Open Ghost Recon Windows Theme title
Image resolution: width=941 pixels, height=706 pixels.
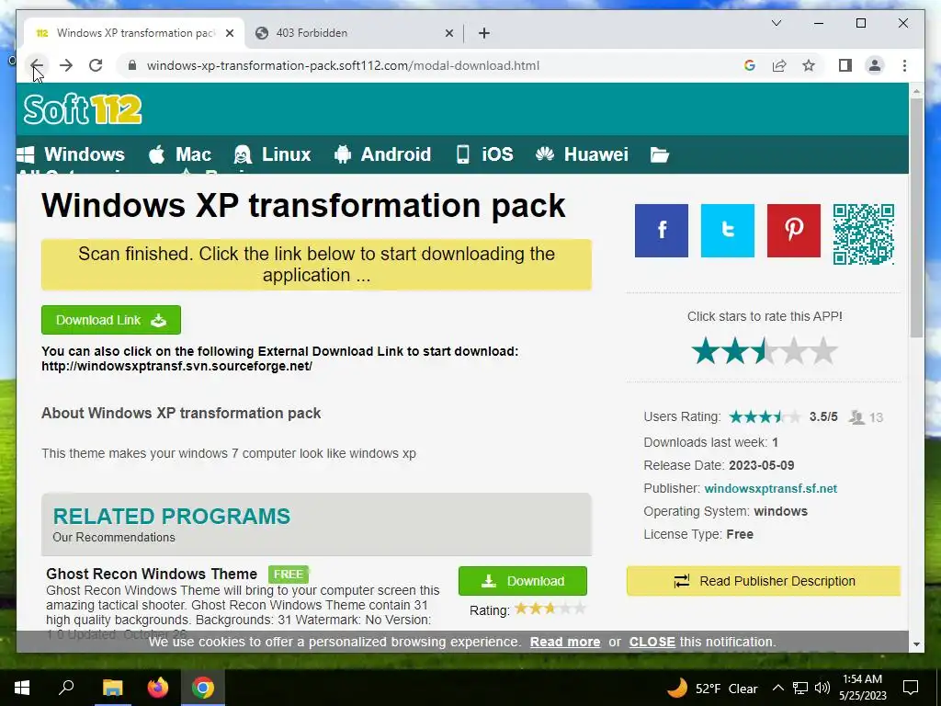[x=152, y=574]
